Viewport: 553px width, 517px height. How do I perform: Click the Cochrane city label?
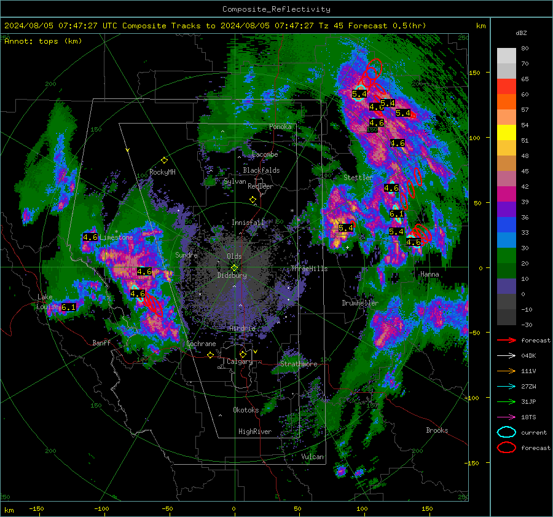tap(201, 344)
